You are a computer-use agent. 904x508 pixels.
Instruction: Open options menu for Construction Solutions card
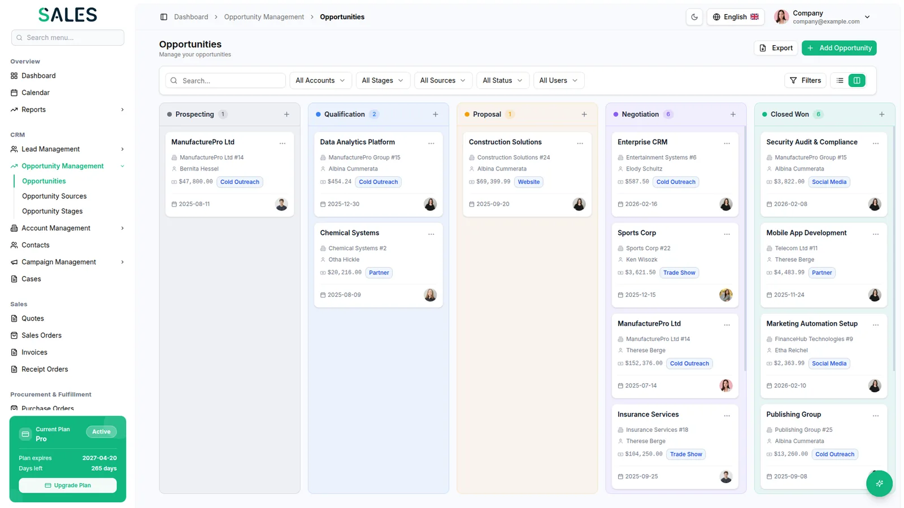coord(580,143)
